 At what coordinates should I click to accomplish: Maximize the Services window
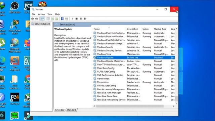[x=166, y=9]
